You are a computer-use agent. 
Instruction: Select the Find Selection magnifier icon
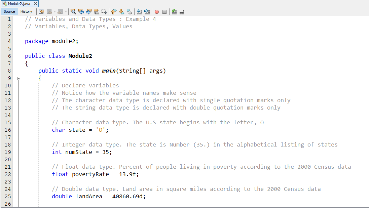(73, 12)
